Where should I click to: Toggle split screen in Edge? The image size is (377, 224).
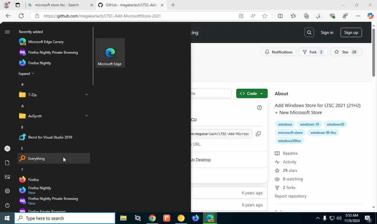pos(280,16)
